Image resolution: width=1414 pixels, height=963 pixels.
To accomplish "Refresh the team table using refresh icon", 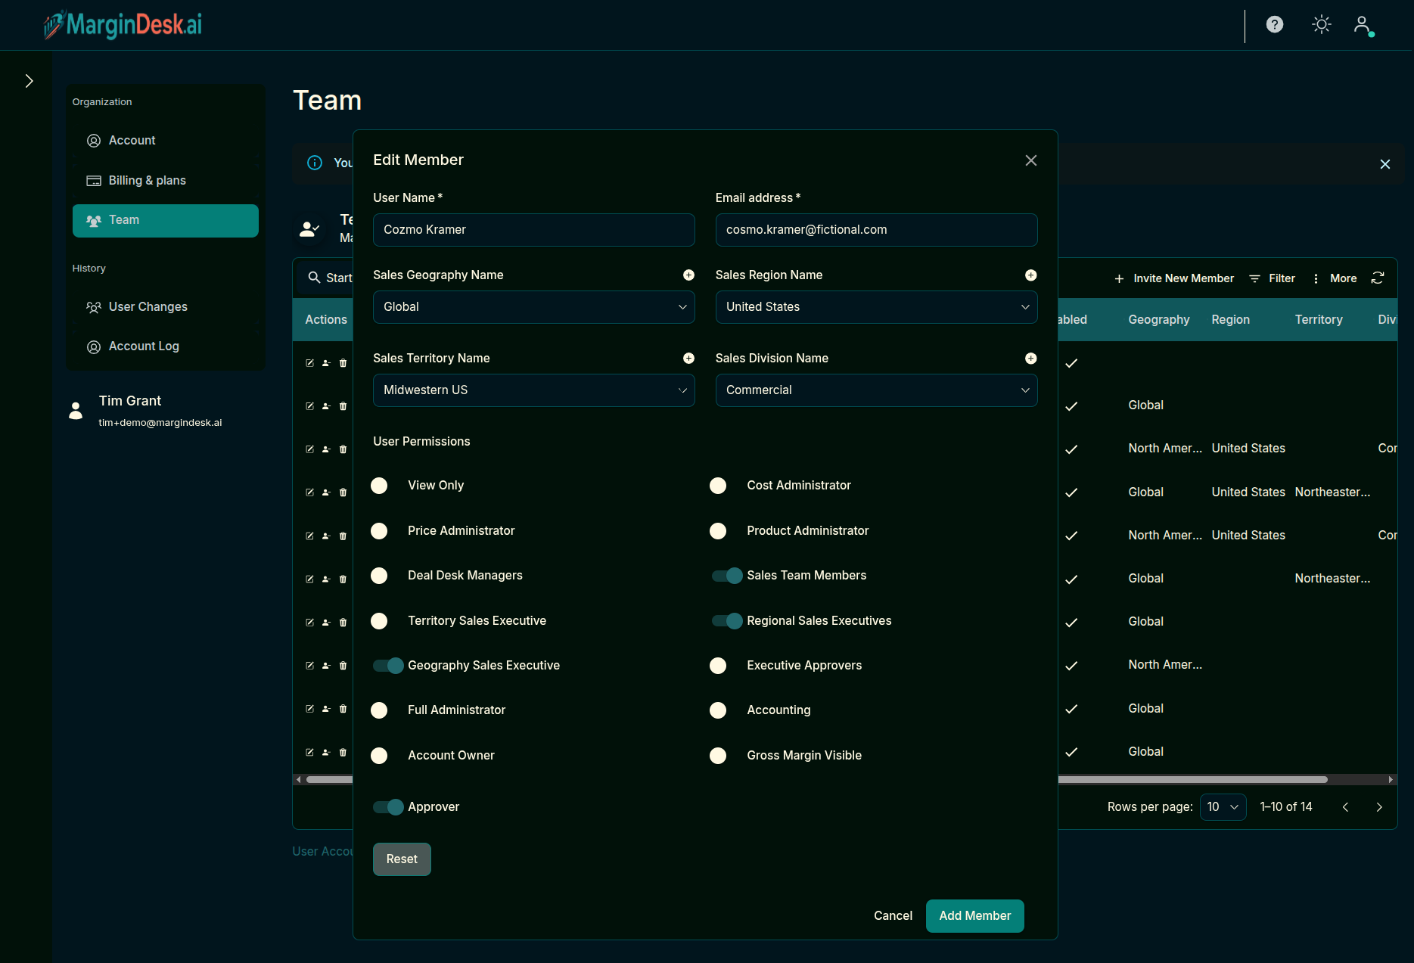I will click(1378, 278).
